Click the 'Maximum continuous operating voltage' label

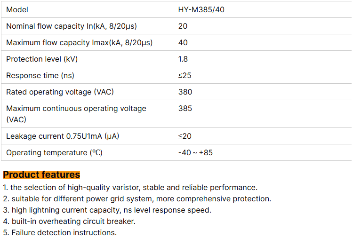click(x=76, y=109)
